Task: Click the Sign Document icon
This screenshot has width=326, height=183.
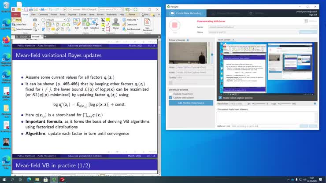Action: click(x=147, y=25)
